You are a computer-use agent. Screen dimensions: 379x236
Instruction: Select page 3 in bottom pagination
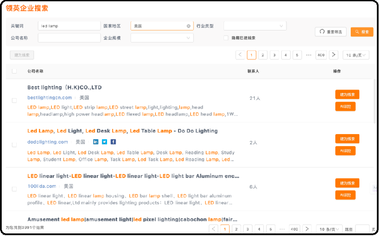pyautogui.click(x=248, y=229)
